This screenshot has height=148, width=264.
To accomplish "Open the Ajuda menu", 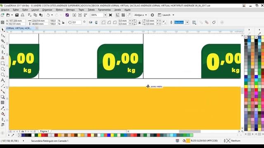I will [127, 10].
